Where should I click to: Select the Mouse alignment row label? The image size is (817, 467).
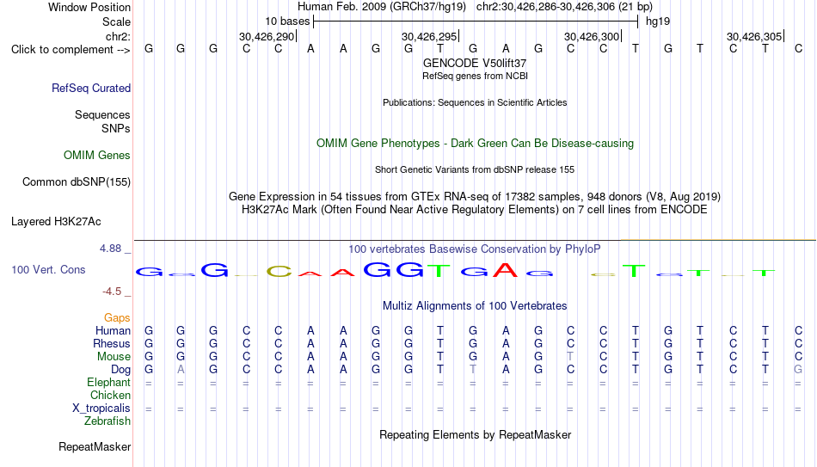(x=114, y=357)
